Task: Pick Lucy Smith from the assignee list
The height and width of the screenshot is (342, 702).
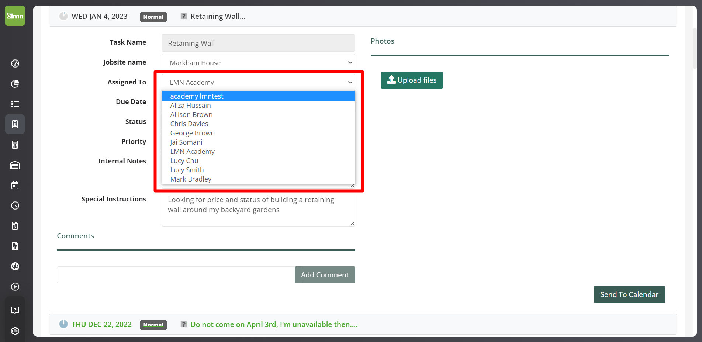Action: click(x=258, y=170)
